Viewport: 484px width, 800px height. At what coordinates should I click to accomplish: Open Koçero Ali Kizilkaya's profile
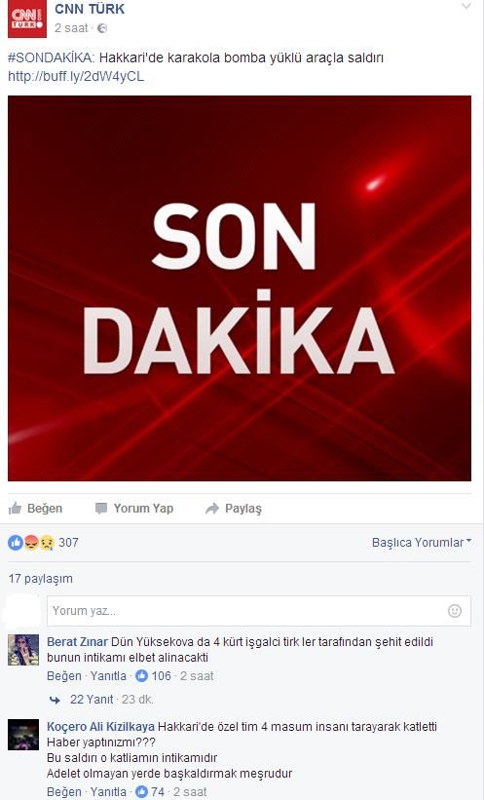point(101,727)
